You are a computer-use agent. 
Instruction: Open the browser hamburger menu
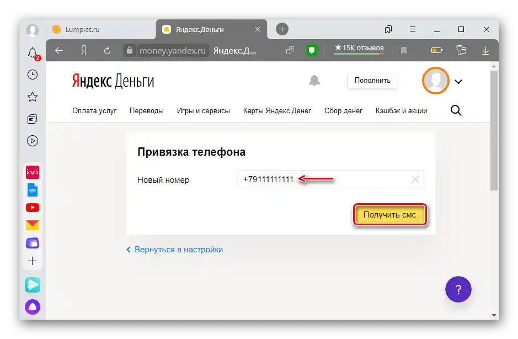point(413,29)
